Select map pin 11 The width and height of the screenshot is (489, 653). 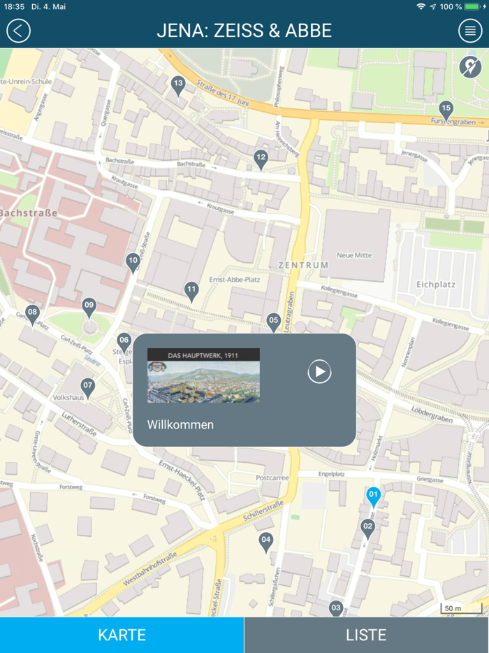coord(191,292)
